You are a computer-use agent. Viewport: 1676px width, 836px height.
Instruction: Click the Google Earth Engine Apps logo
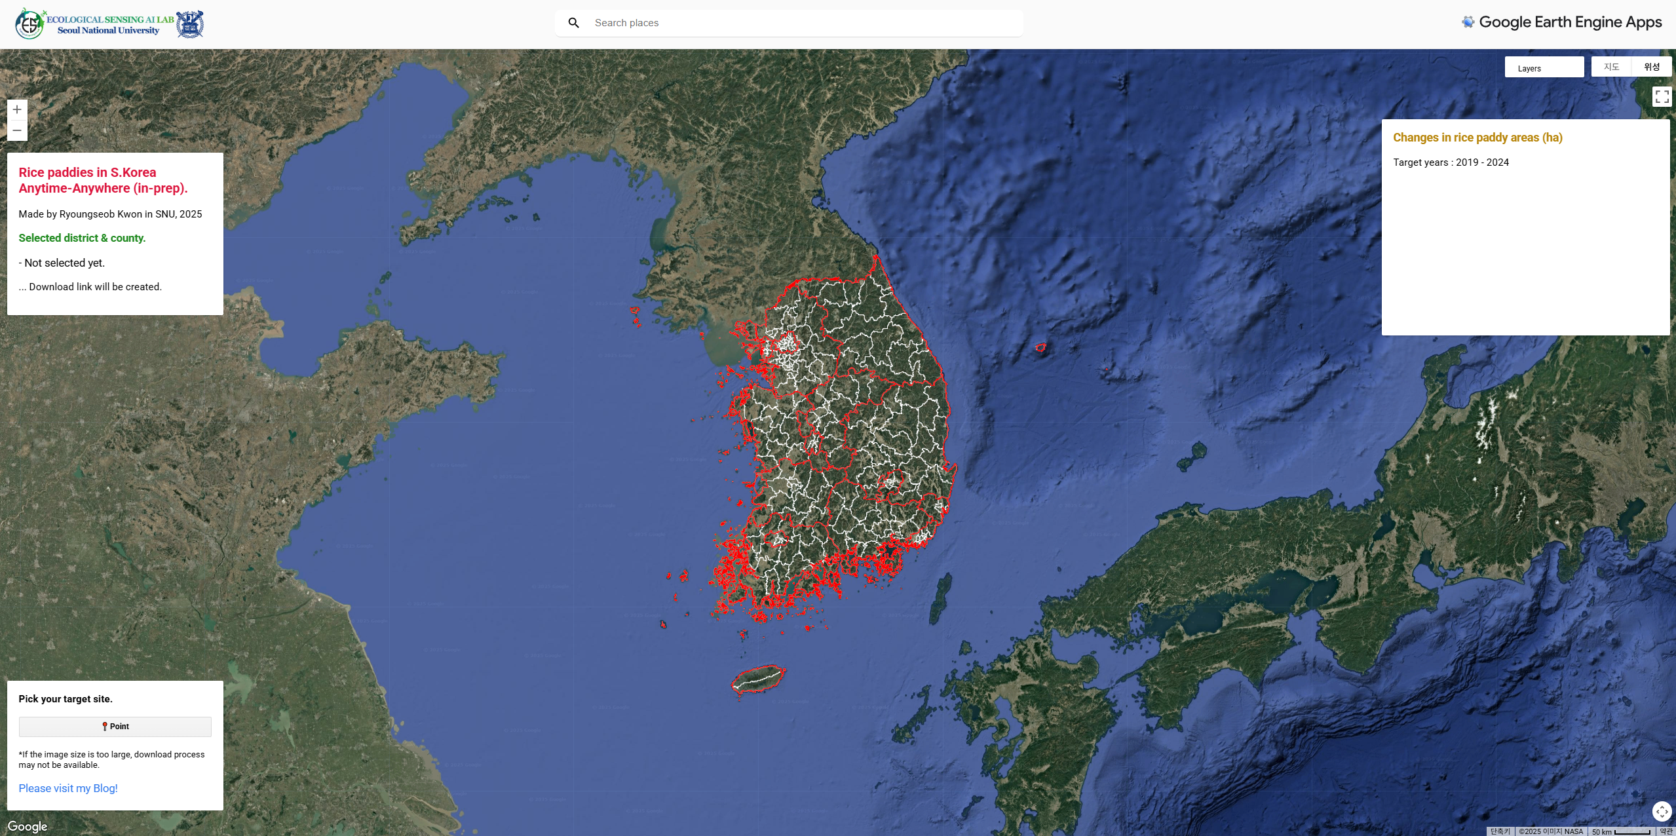point(1561,22)
